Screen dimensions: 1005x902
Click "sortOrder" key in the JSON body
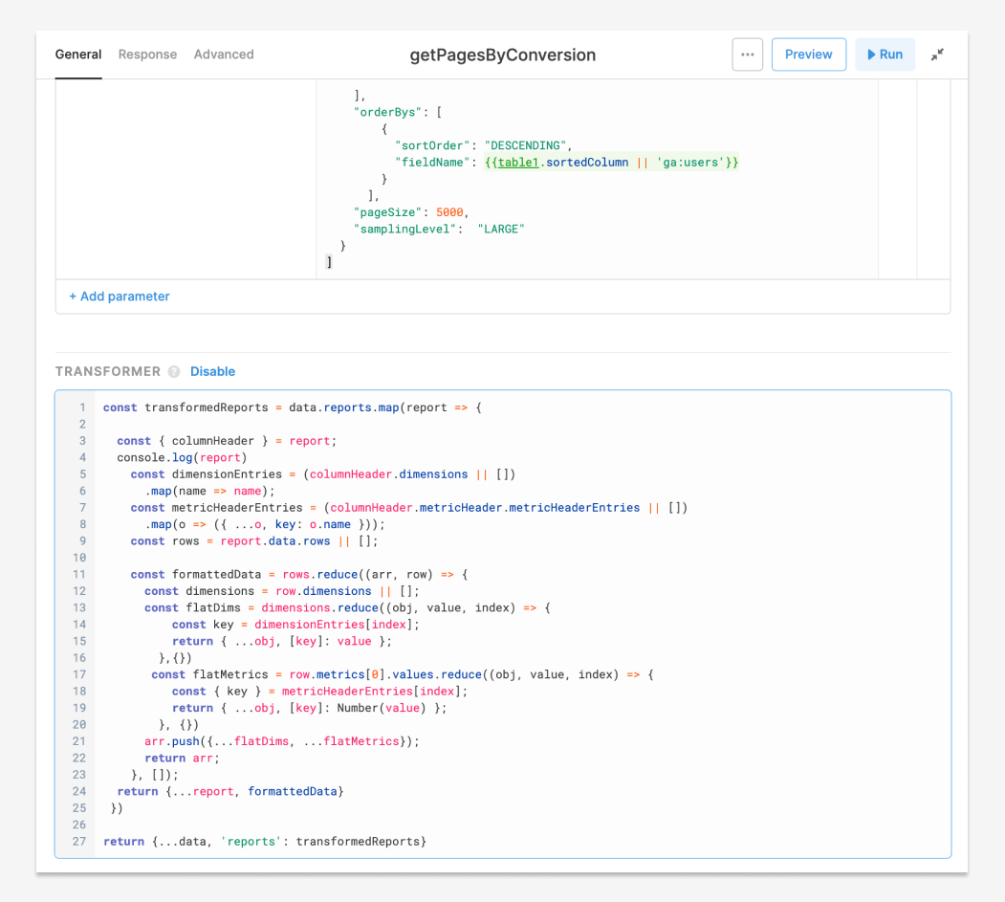click(432, 145)
